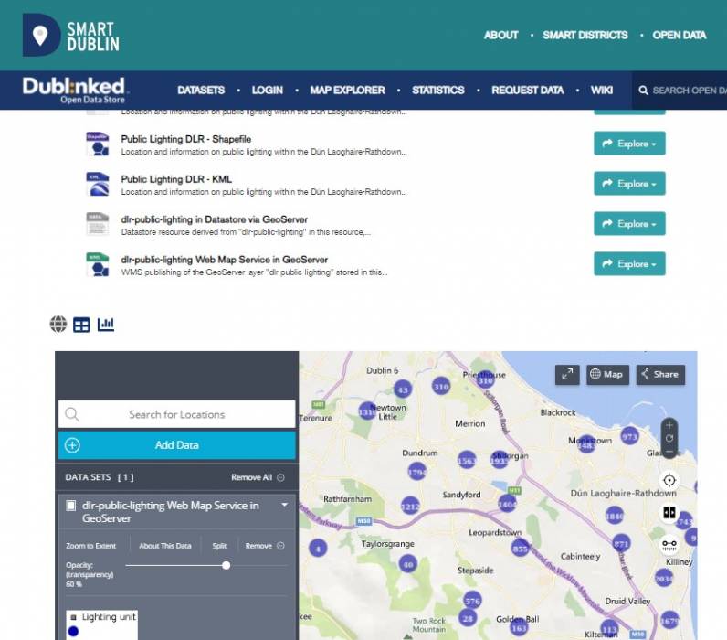
Task: Click the Search for Locations field
Action: [x=177, y=414]
